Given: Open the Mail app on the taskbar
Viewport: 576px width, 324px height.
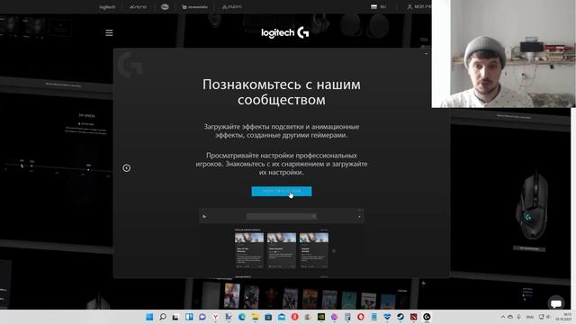Looking at the screenshot, I should pos(282,317).
